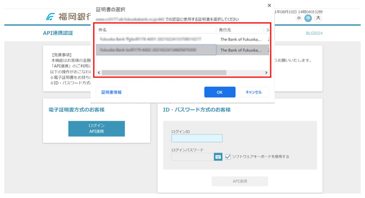This screenshot has width=365, height=198.
Task: Select medium font size 中
Action: tap(308, 18)
